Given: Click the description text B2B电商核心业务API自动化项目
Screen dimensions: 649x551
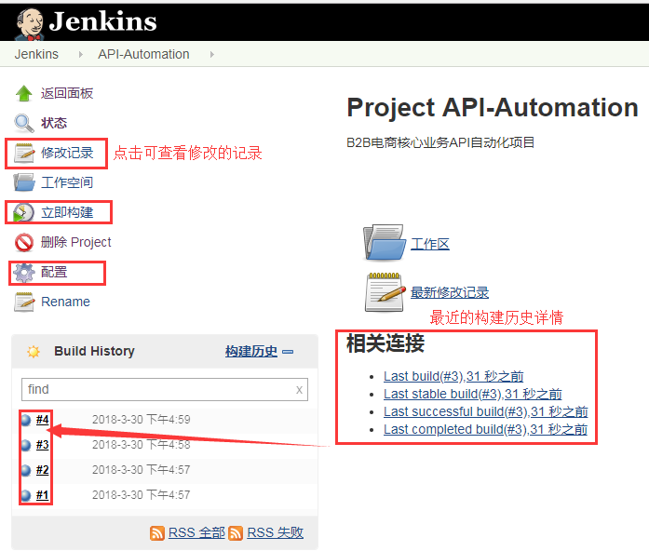Looking at the screenshot, I should pyautogui.click(x=440, y=142).
